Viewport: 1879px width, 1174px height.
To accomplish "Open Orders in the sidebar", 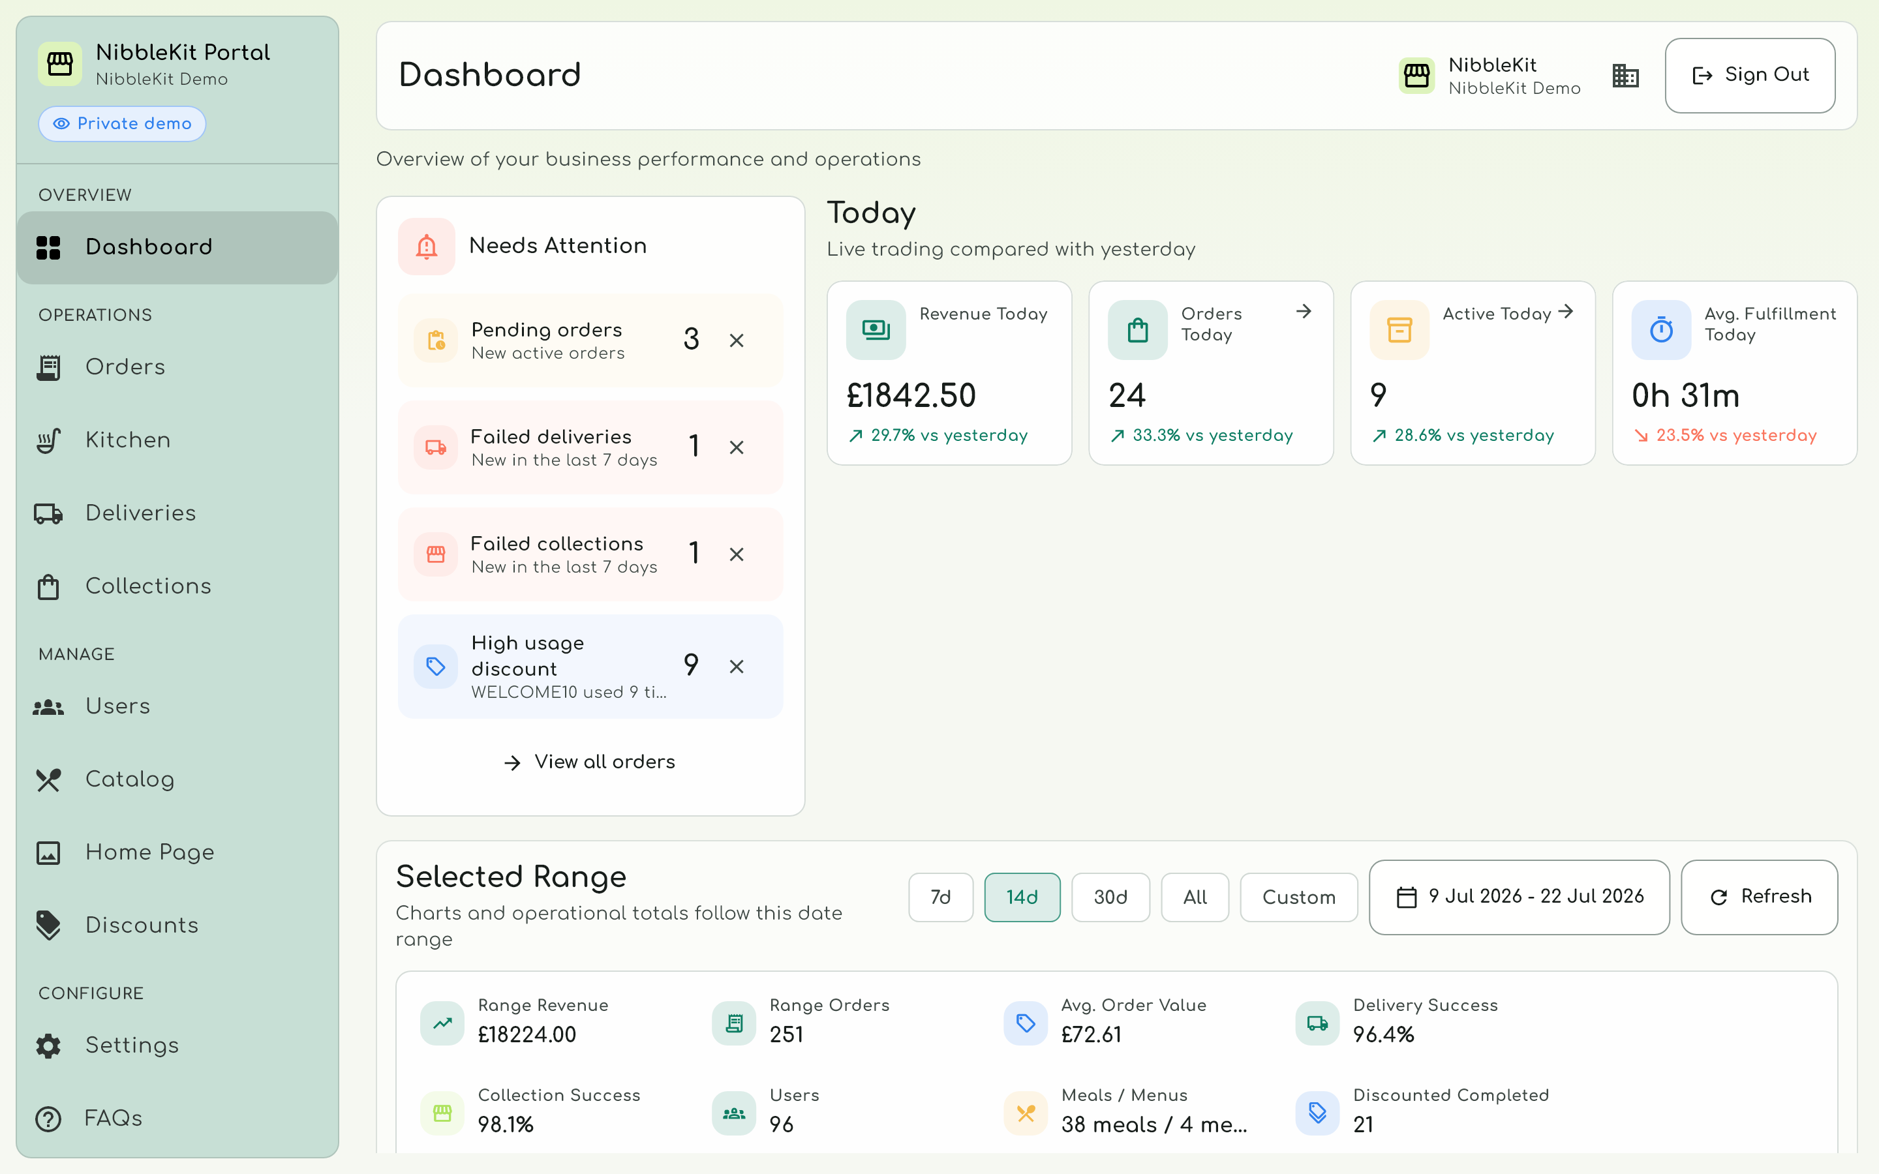I will [x=177, y=367].
